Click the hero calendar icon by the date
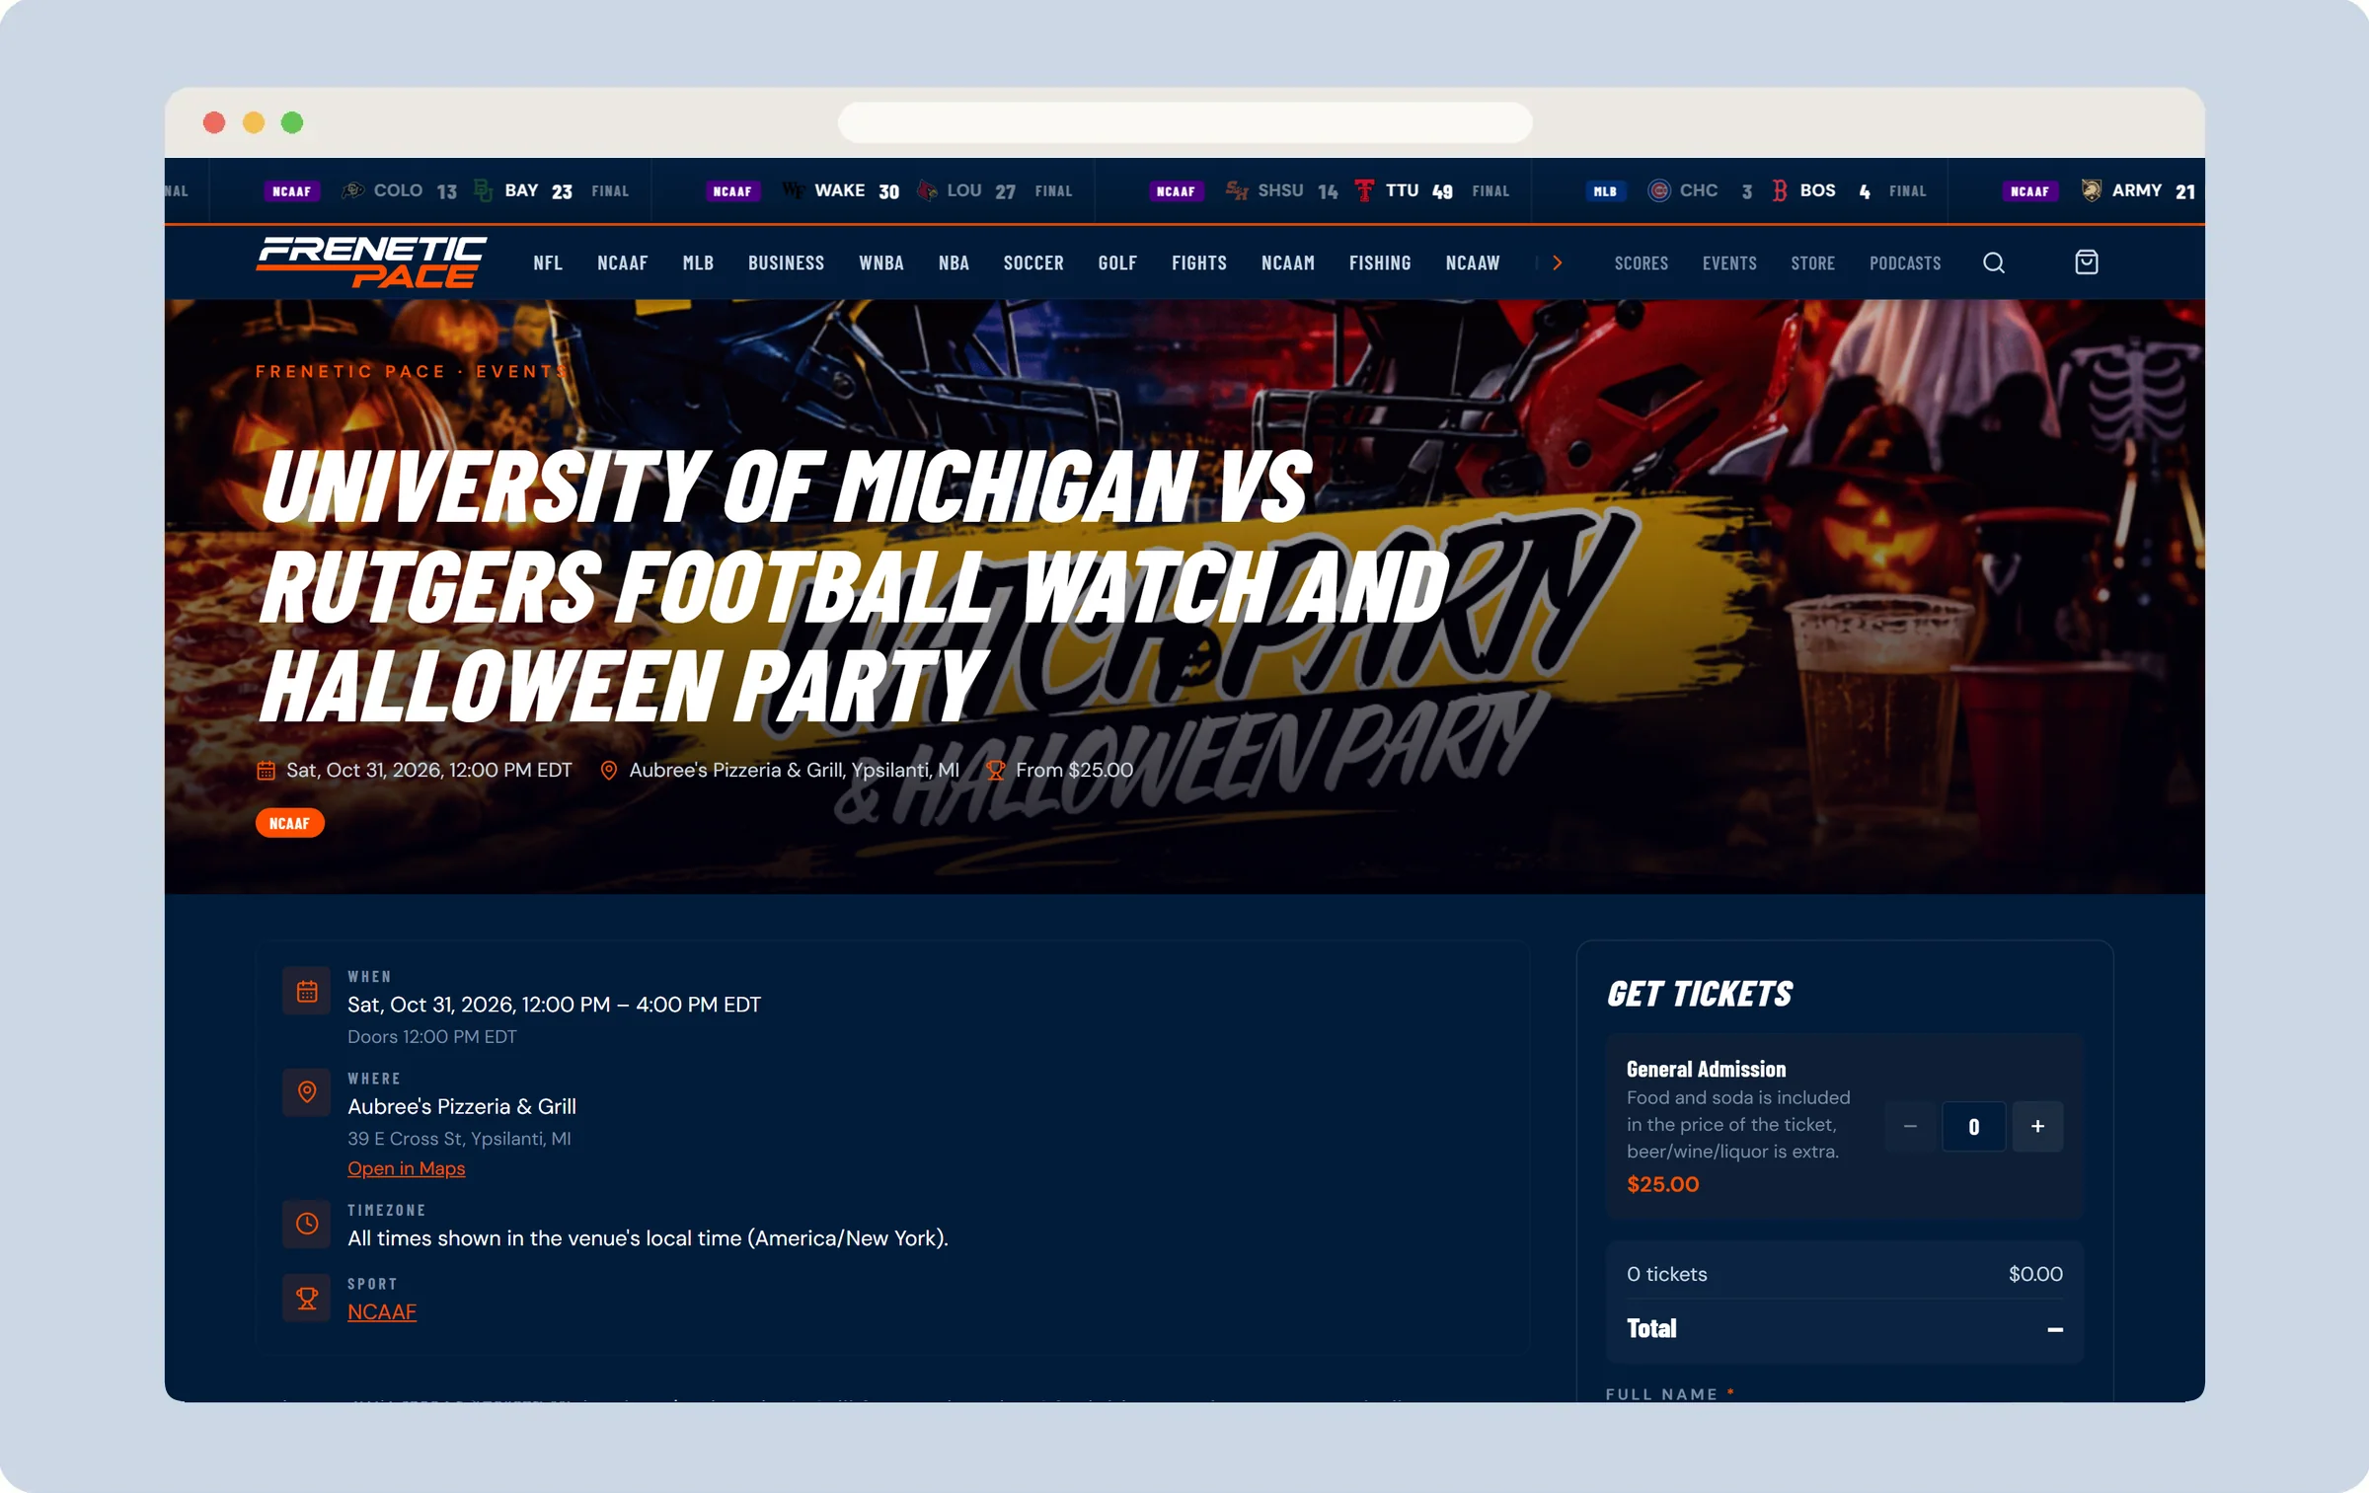The width and height of the screenshot is (2369, 1493). point(266,771)
